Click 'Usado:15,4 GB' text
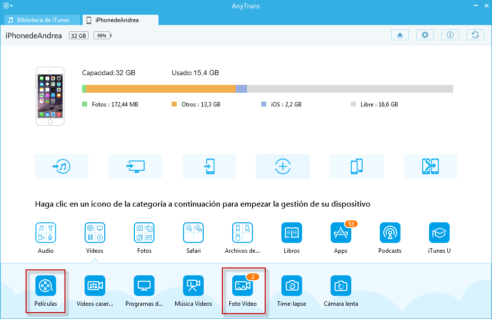 pyautogui.click(x=195, y=73)
